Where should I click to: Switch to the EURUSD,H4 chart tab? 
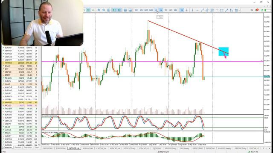tap(61, 148)
